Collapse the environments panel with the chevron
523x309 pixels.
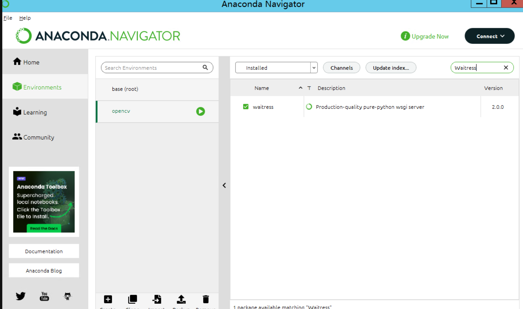(224, 186)
